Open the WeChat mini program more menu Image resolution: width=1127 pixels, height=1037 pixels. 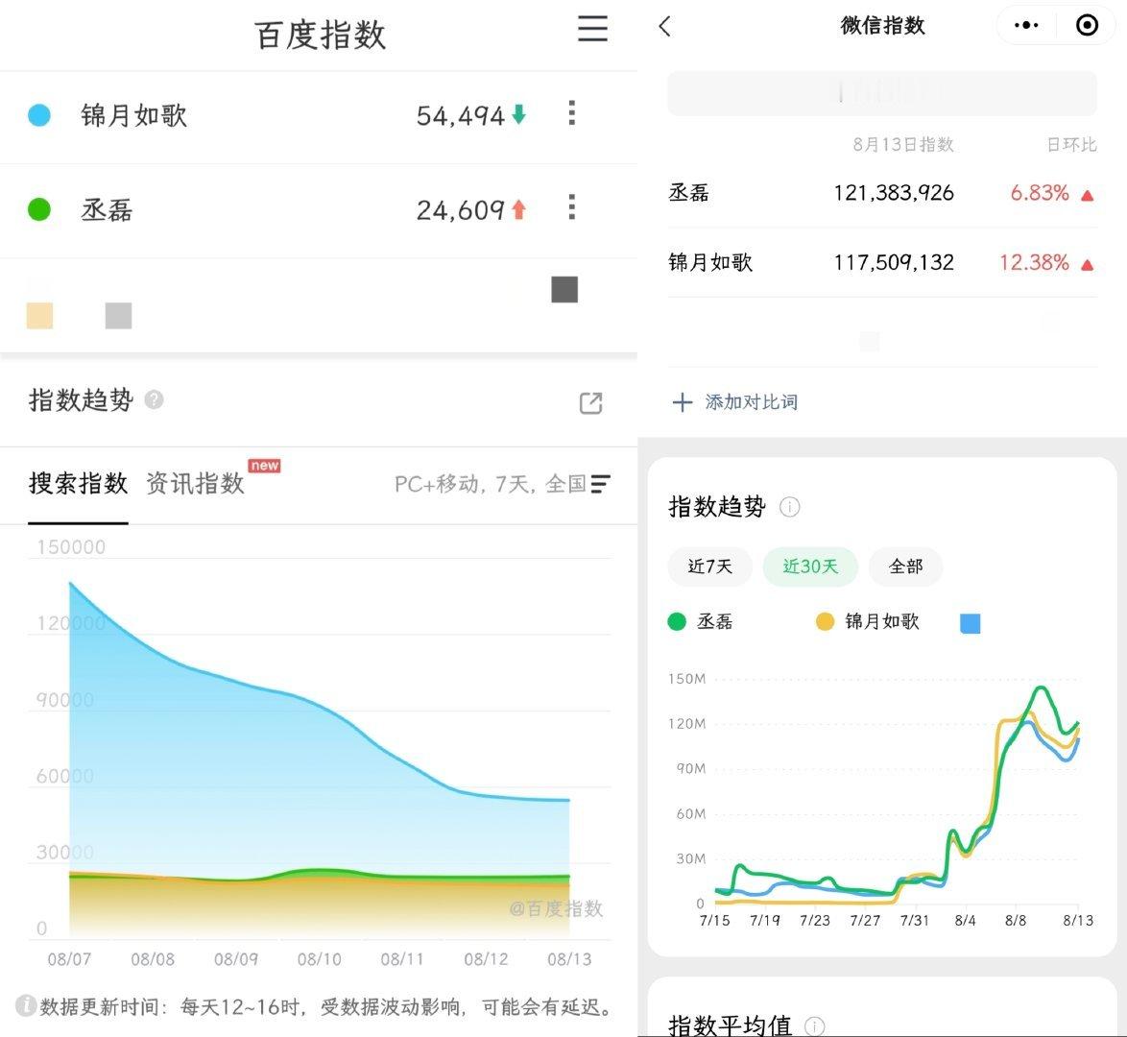(x=1025, y=25)
